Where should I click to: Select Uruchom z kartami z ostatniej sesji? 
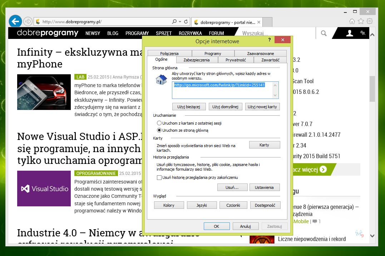[x=189, y=123]
